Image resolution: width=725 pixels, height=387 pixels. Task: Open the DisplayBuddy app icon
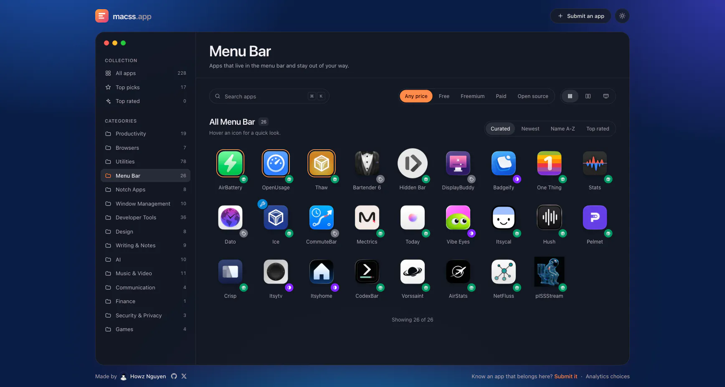[458, 163]
